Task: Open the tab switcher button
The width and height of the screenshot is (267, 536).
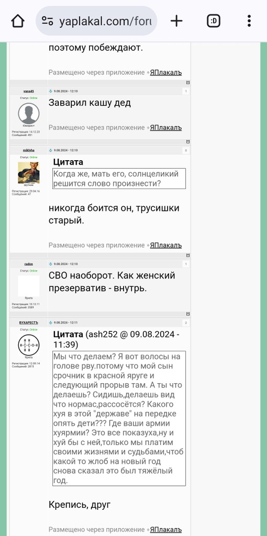Action: pyautogui.click(x=213, y=21)
